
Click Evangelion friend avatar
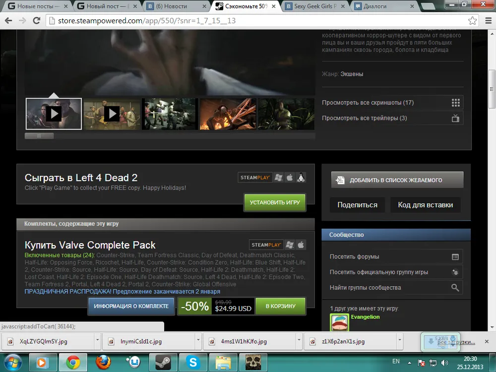coord(339,322)
